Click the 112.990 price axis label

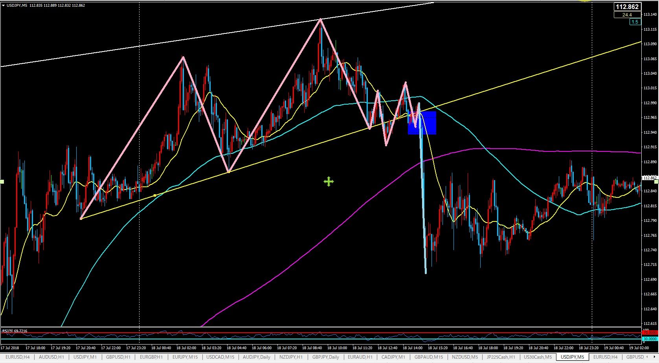[650, 103]
